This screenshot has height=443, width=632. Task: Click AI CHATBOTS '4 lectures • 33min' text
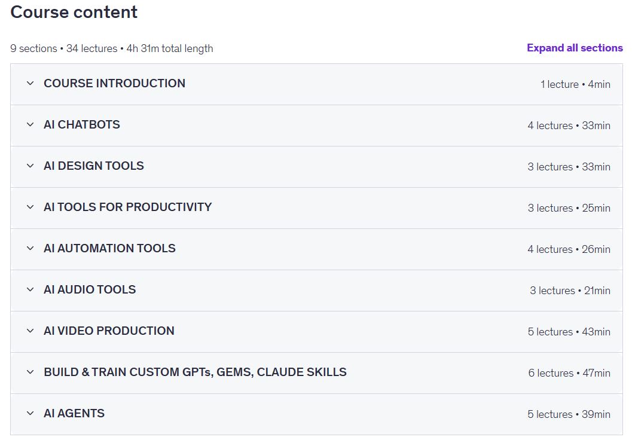tap(569, 126)
